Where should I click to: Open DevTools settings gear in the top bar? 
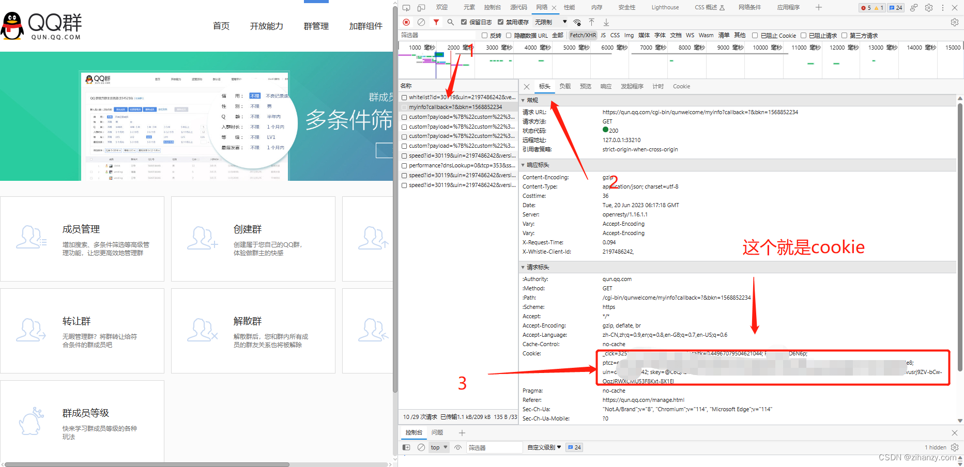tap(929, 8)
